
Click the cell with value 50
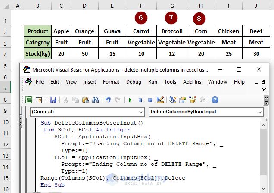coord(85,53)
